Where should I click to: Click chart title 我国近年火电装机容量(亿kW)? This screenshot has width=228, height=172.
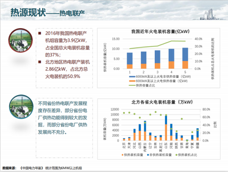[x=160, y=31]
